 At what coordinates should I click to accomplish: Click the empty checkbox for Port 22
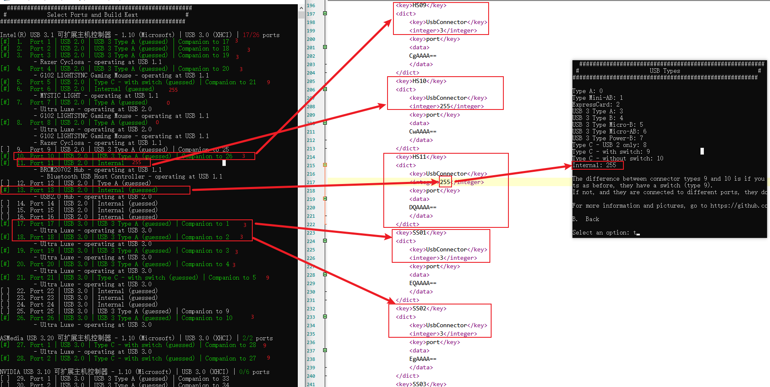click(5, 291)
